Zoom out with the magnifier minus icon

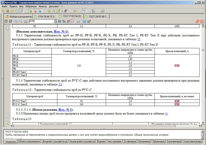click(21, 21)
